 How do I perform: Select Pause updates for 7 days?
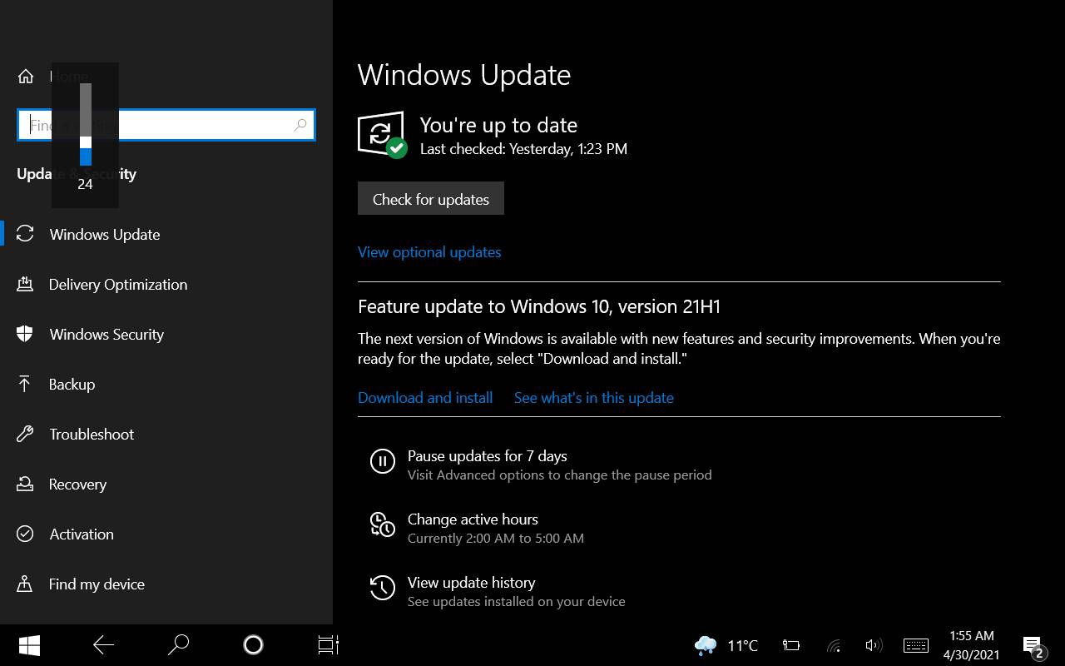(487, 456)
